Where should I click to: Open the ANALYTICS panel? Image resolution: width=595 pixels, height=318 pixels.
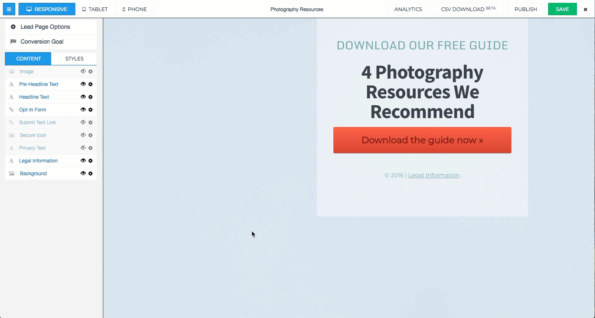pos(408,9)
